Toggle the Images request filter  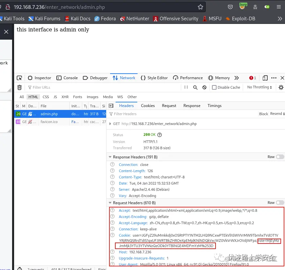tap(92, 97)
